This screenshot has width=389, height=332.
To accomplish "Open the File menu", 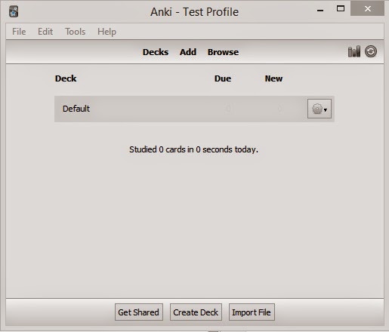I will click(19, 32).
